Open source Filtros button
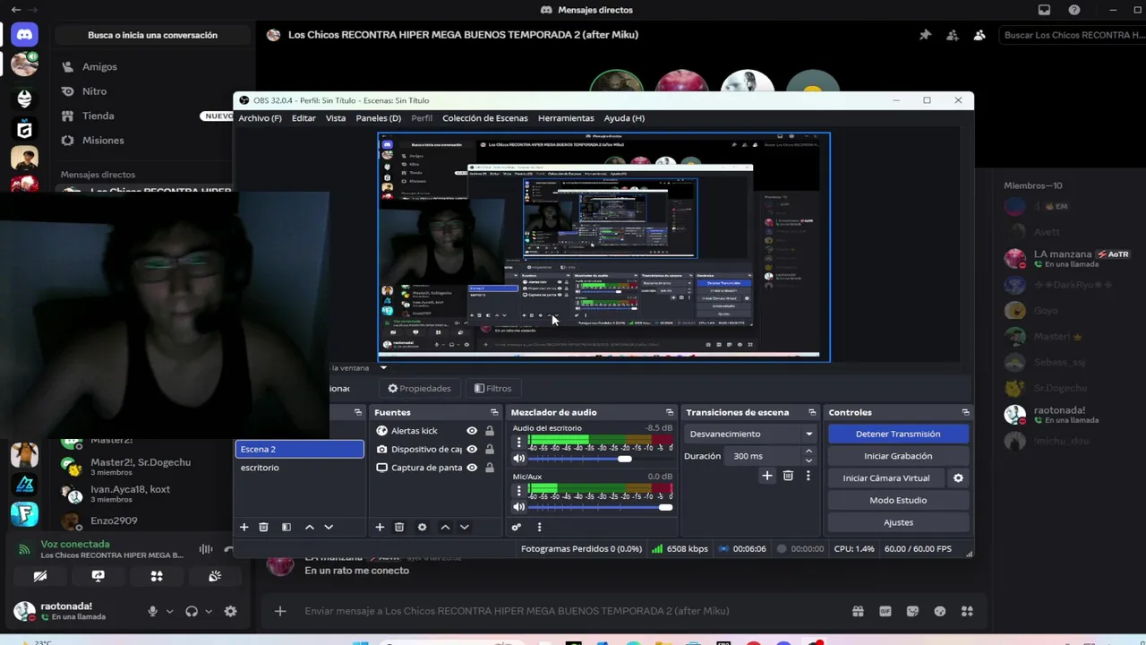 (x=493, y=389)
